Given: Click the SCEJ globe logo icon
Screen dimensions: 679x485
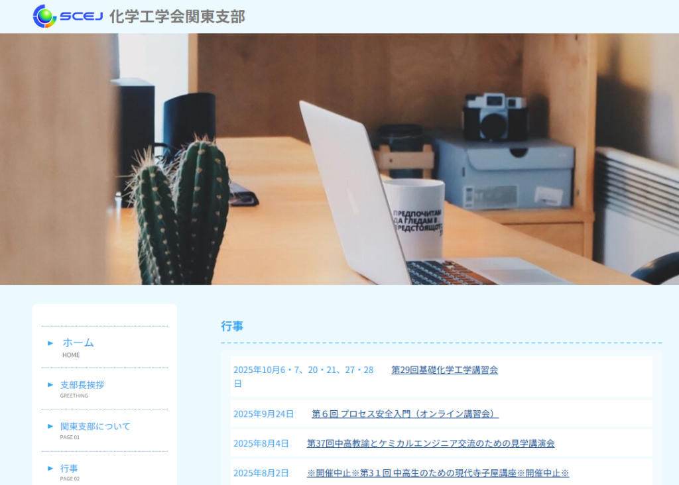Looking at the screenshot, I should [x=44, y=17].
